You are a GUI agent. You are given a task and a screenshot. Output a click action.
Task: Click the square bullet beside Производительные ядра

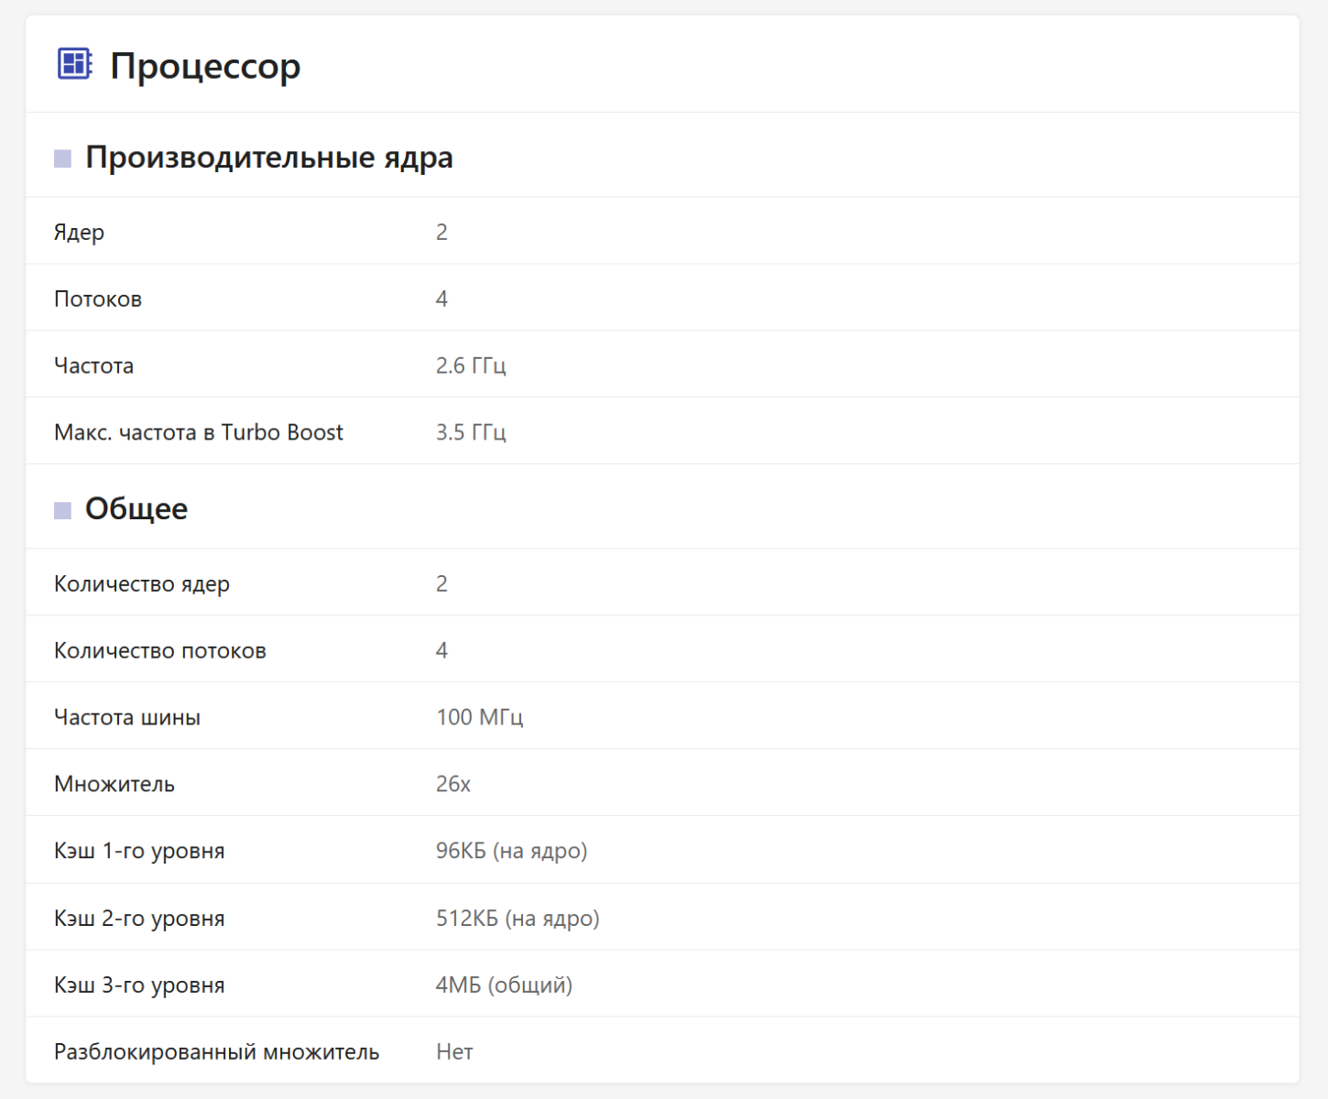[62, 158]
